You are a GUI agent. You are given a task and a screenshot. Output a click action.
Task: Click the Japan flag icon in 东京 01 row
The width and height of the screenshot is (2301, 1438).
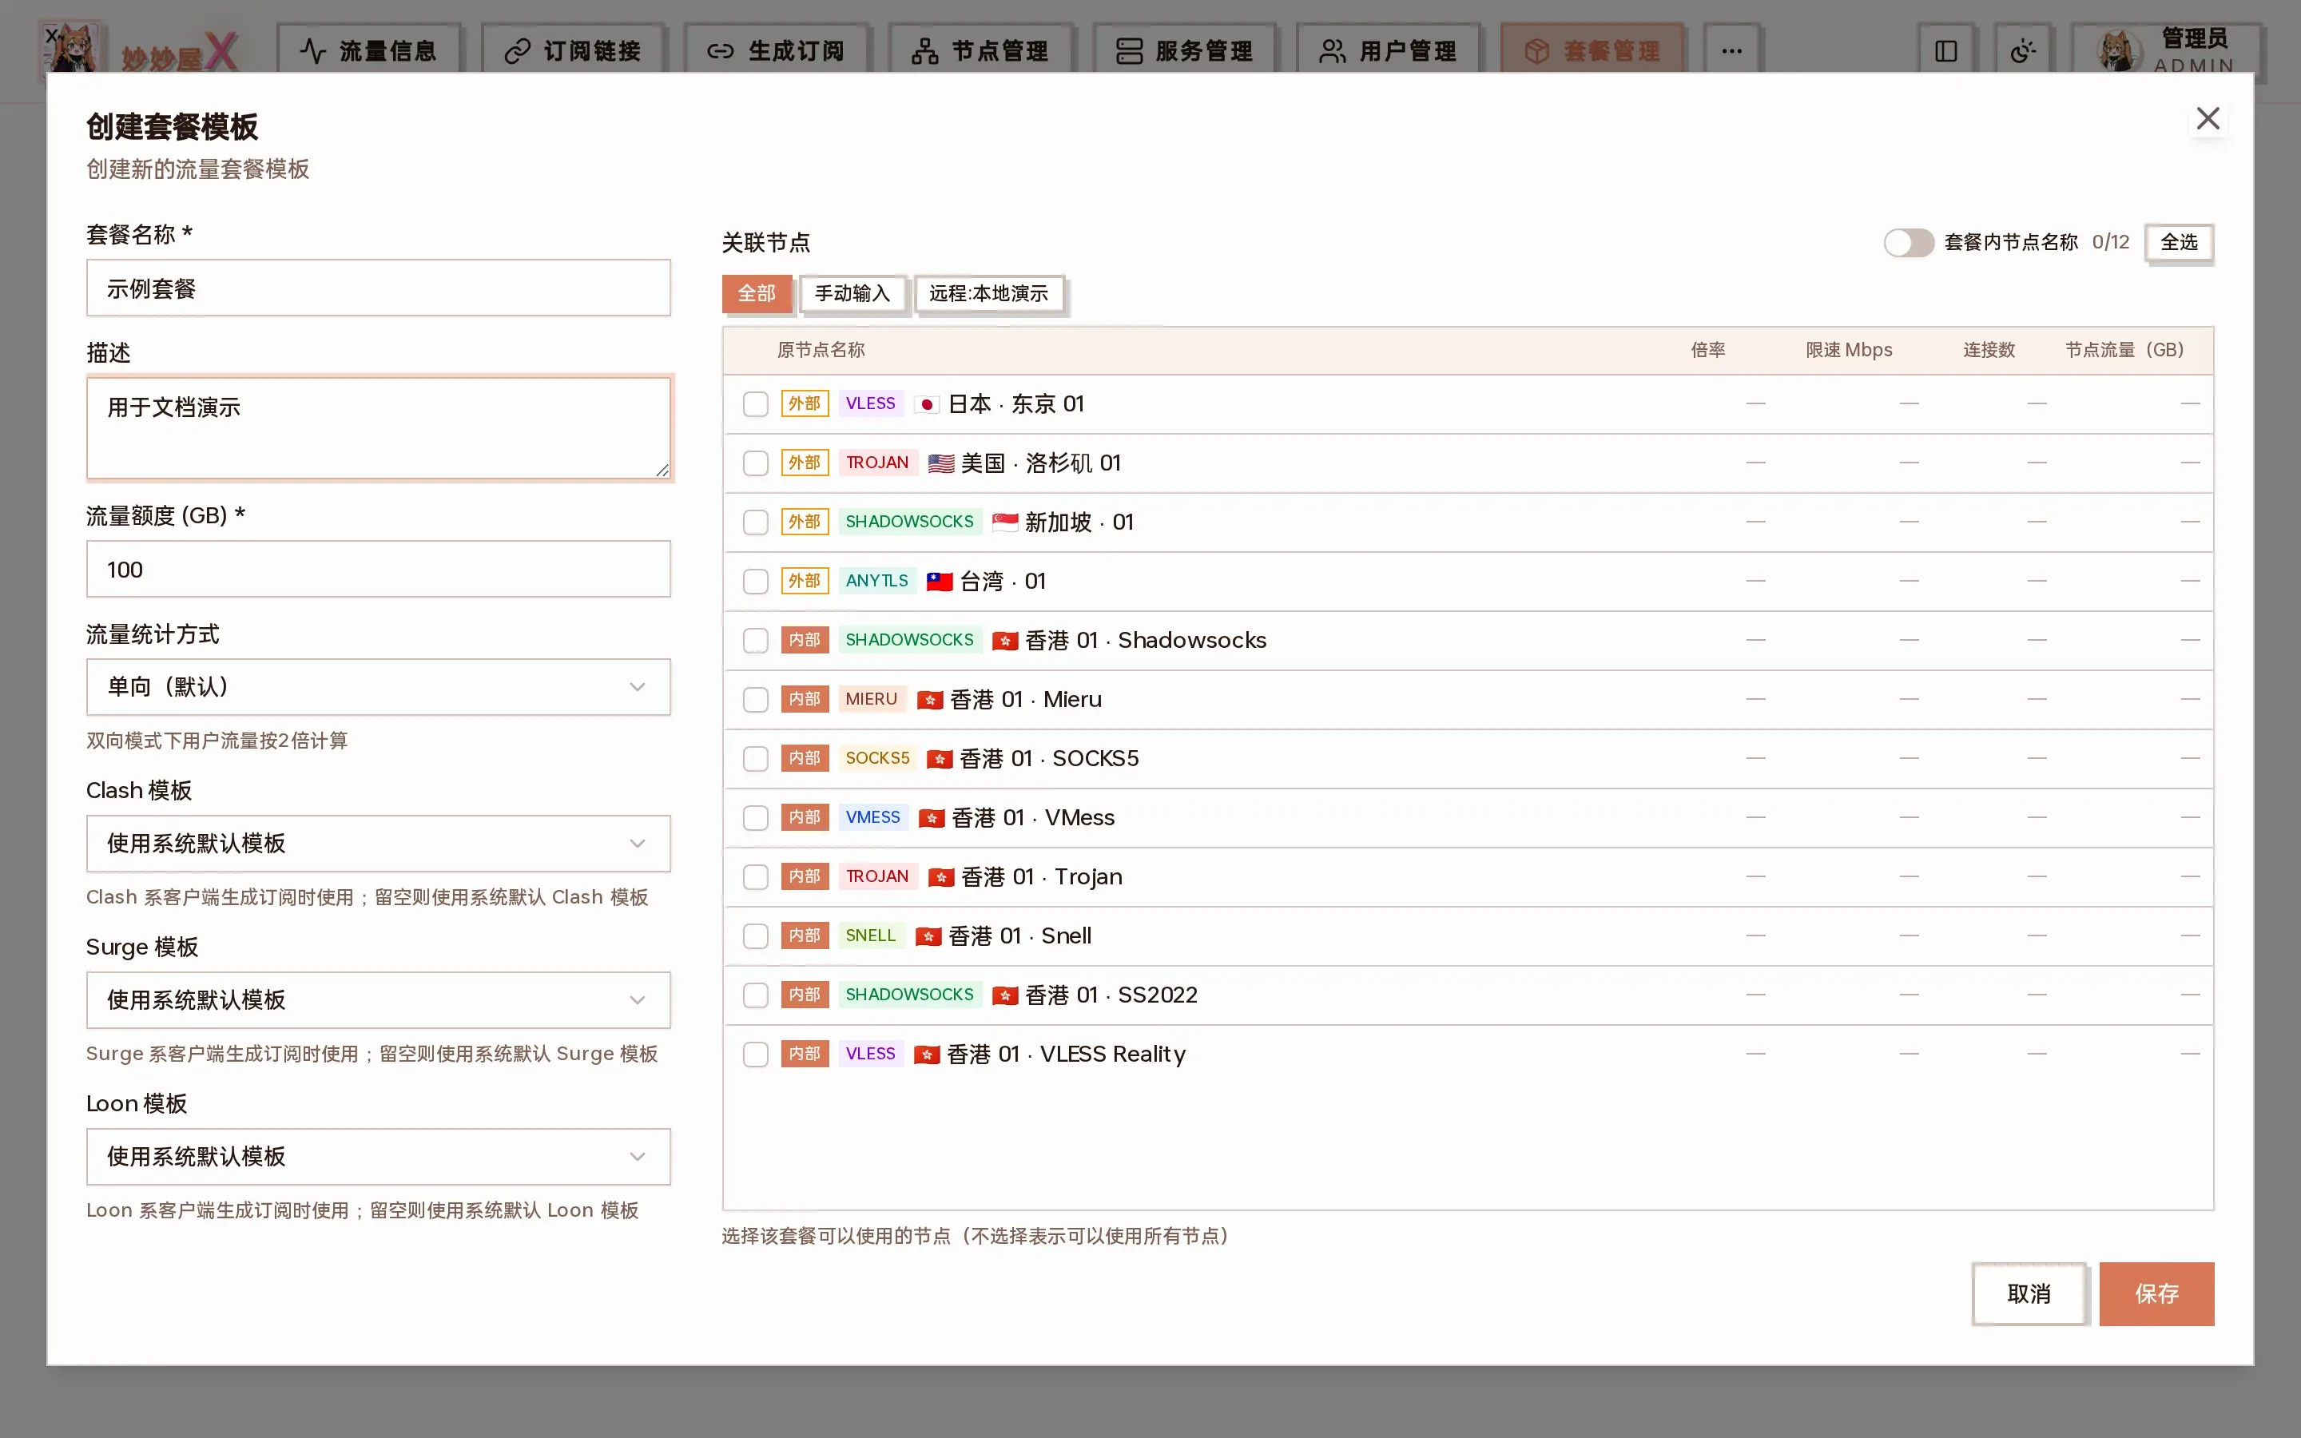coord(926,404)
